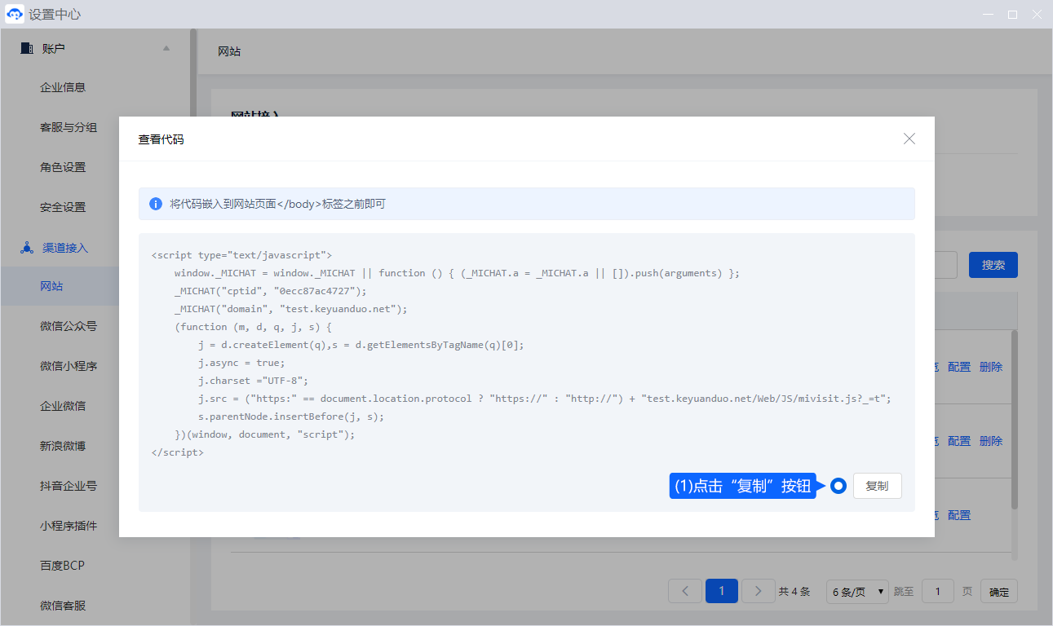Click the 共 4 条 total count text

coord(794,592)
